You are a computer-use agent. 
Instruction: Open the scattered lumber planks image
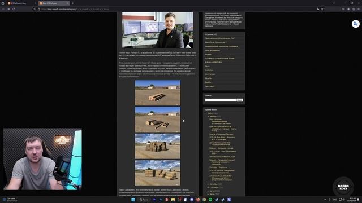[158, 120]
